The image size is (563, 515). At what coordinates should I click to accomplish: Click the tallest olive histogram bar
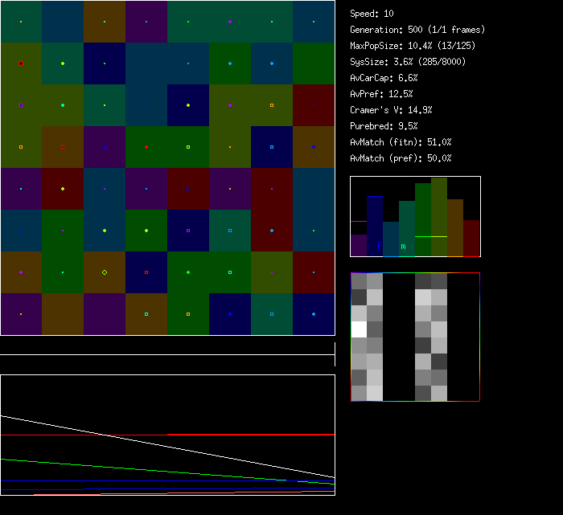click(439, 217)
